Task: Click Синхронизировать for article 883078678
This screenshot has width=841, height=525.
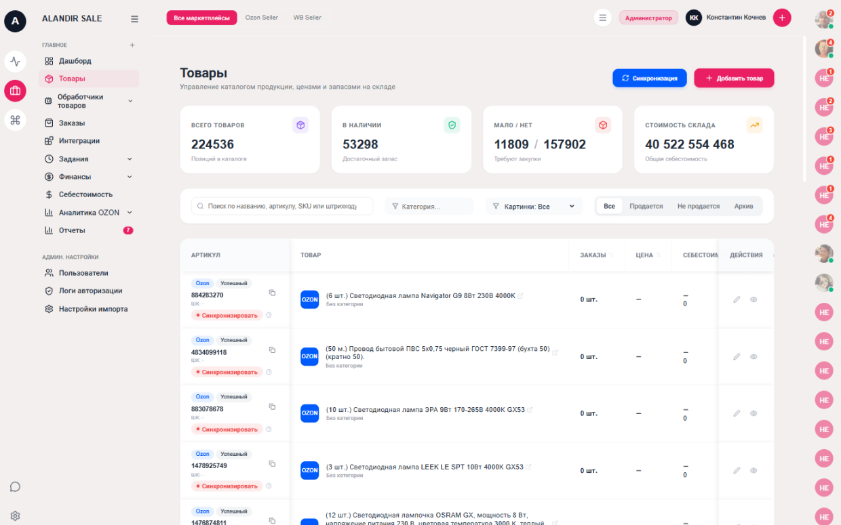Action: (x=227, y=429)
